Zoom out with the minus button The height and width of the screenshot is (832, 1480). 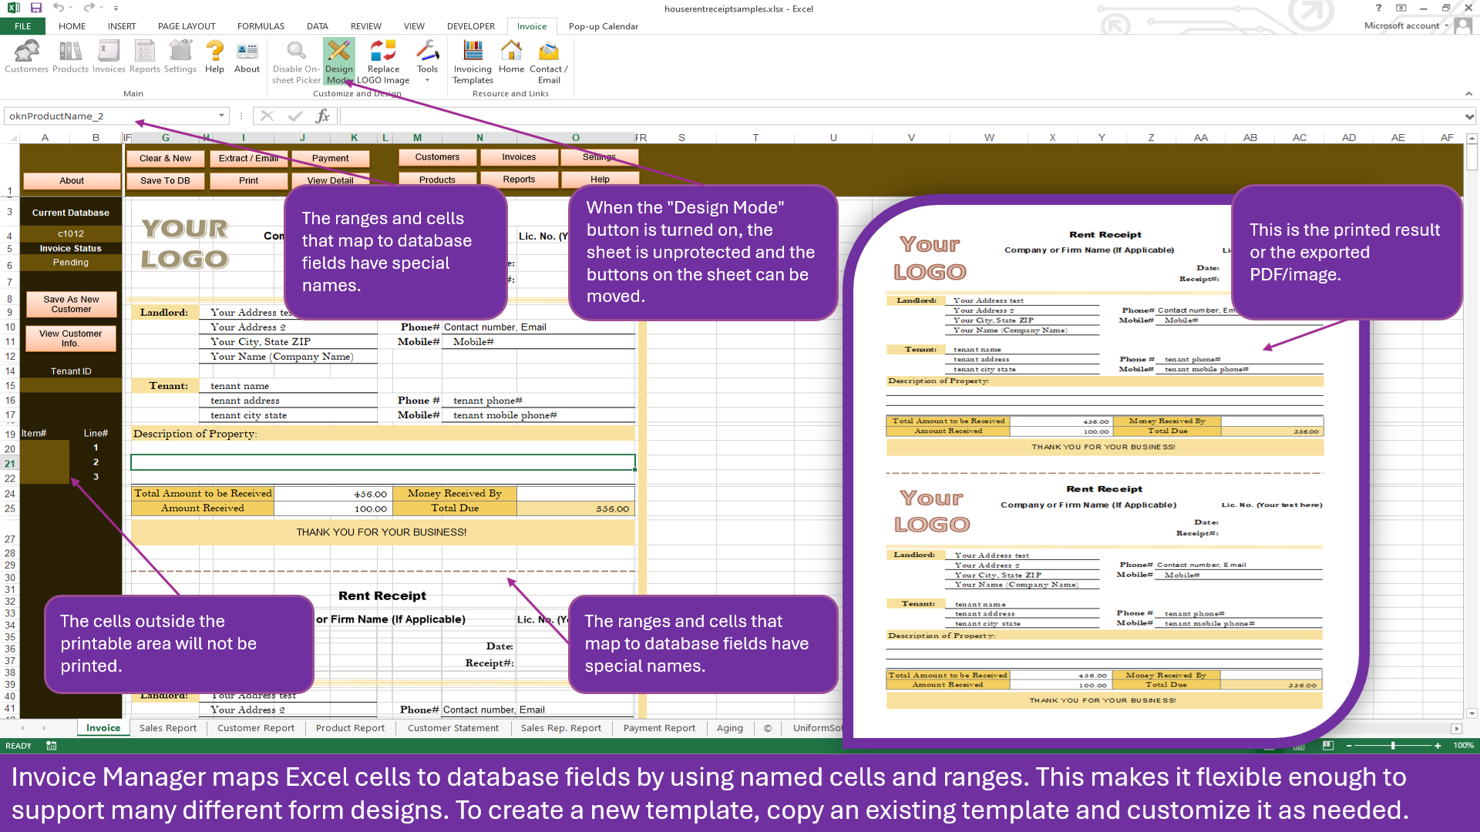(1349, 746)
